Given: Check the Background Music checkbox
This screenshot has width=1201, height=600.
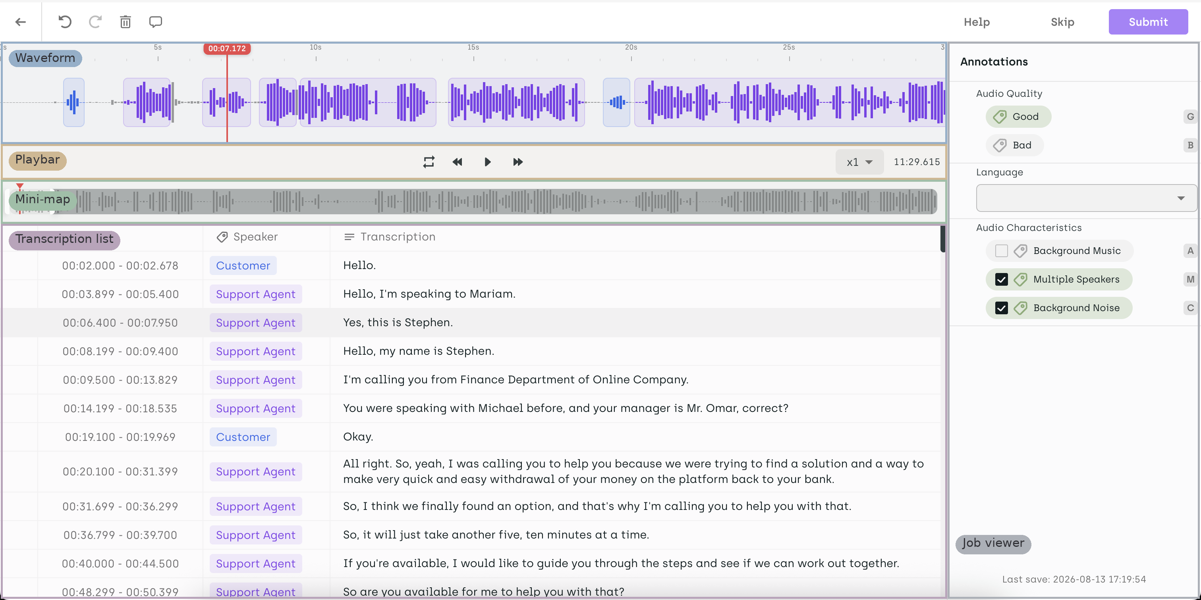Looking at the screenshot, I should [x=1001, y=251].
